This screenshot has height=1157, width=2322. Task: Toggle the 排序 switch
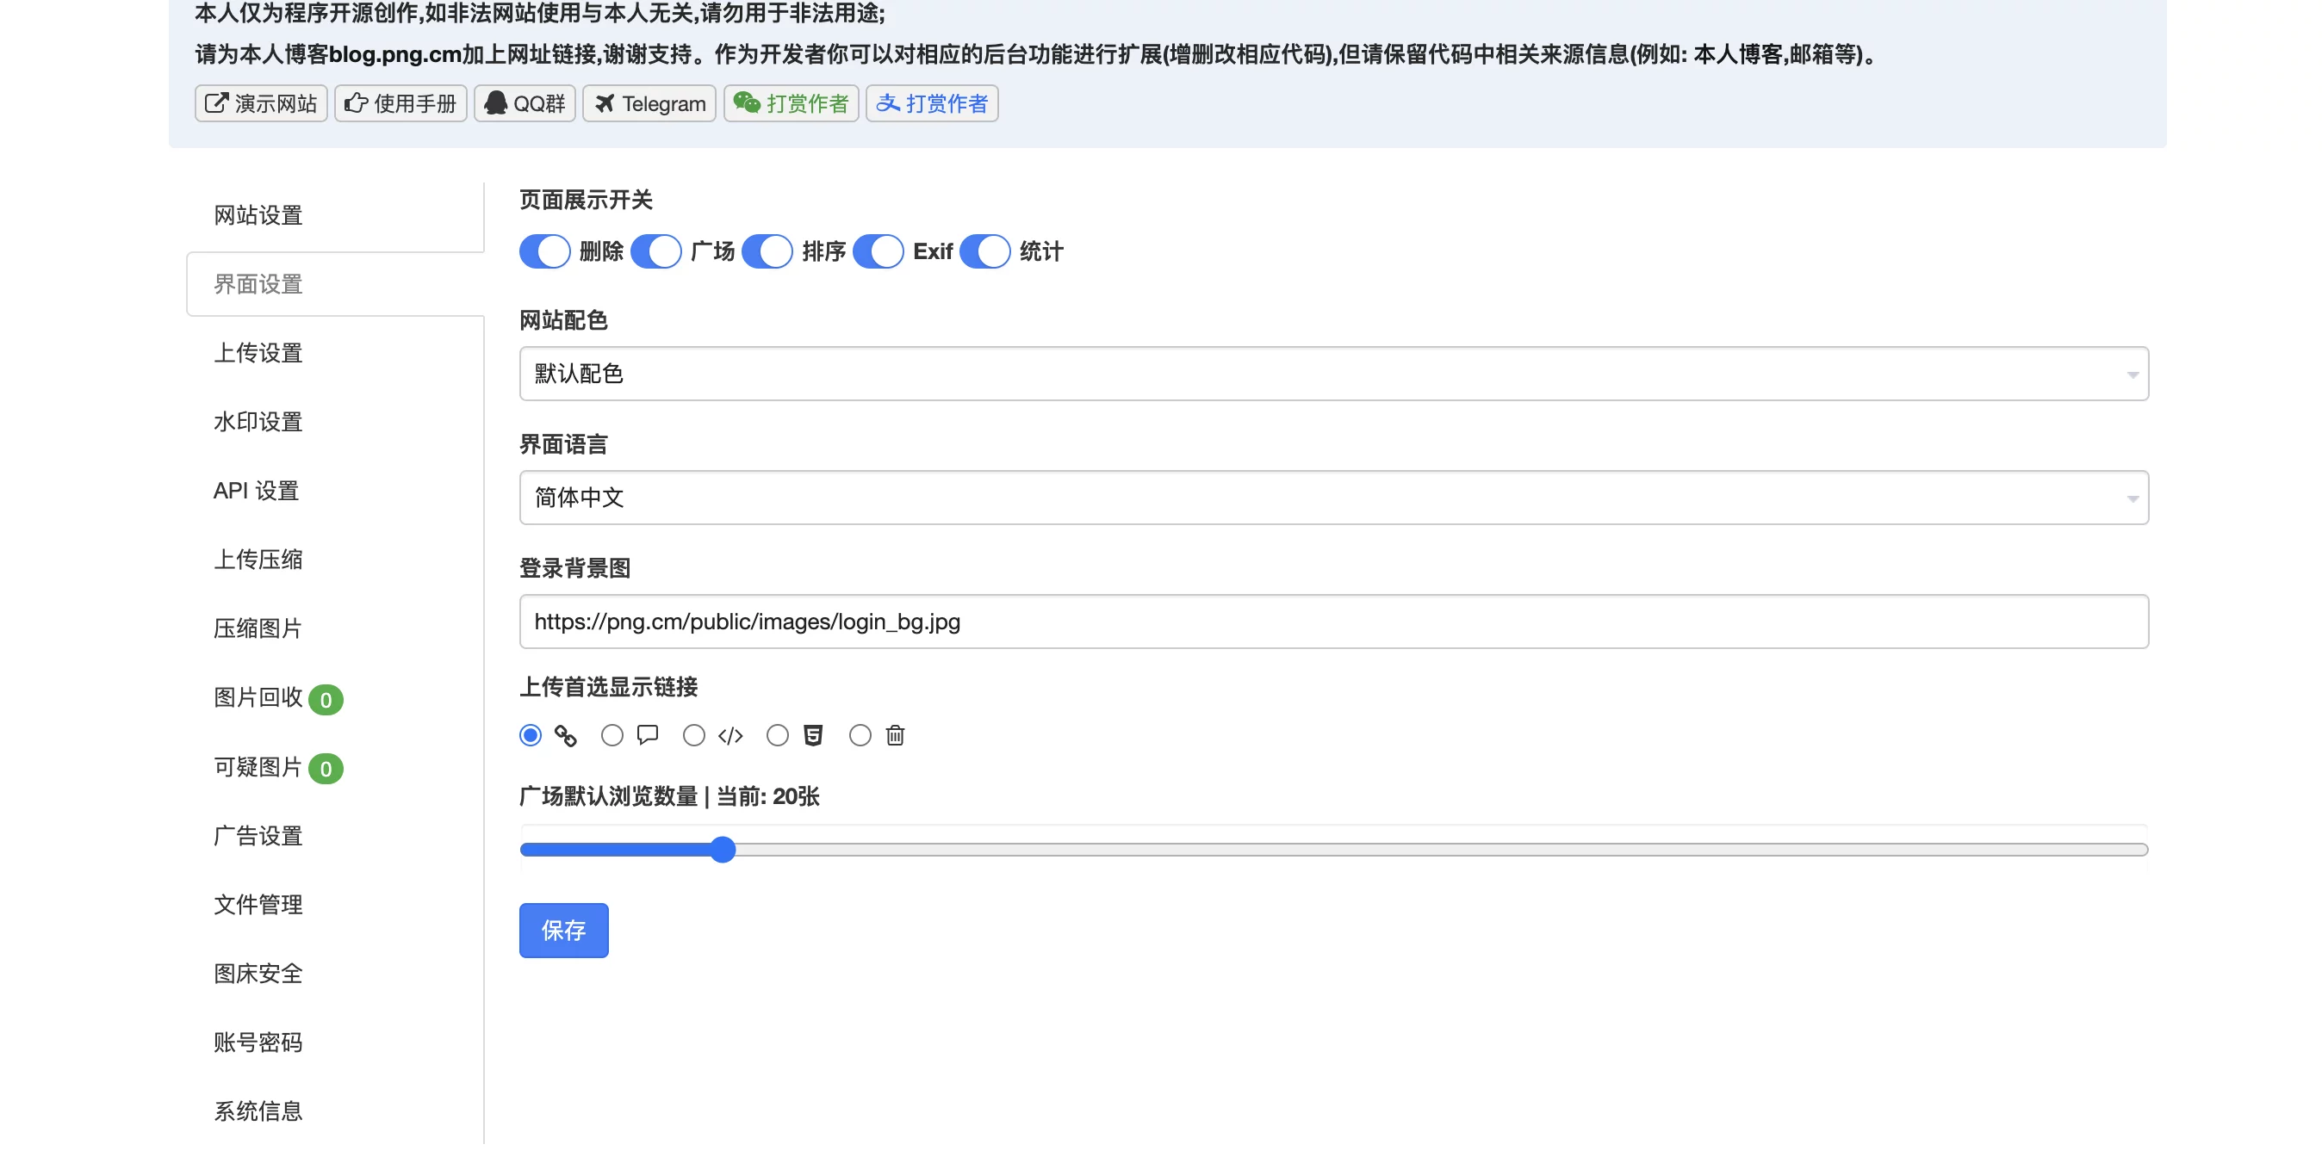coord(767,251)
